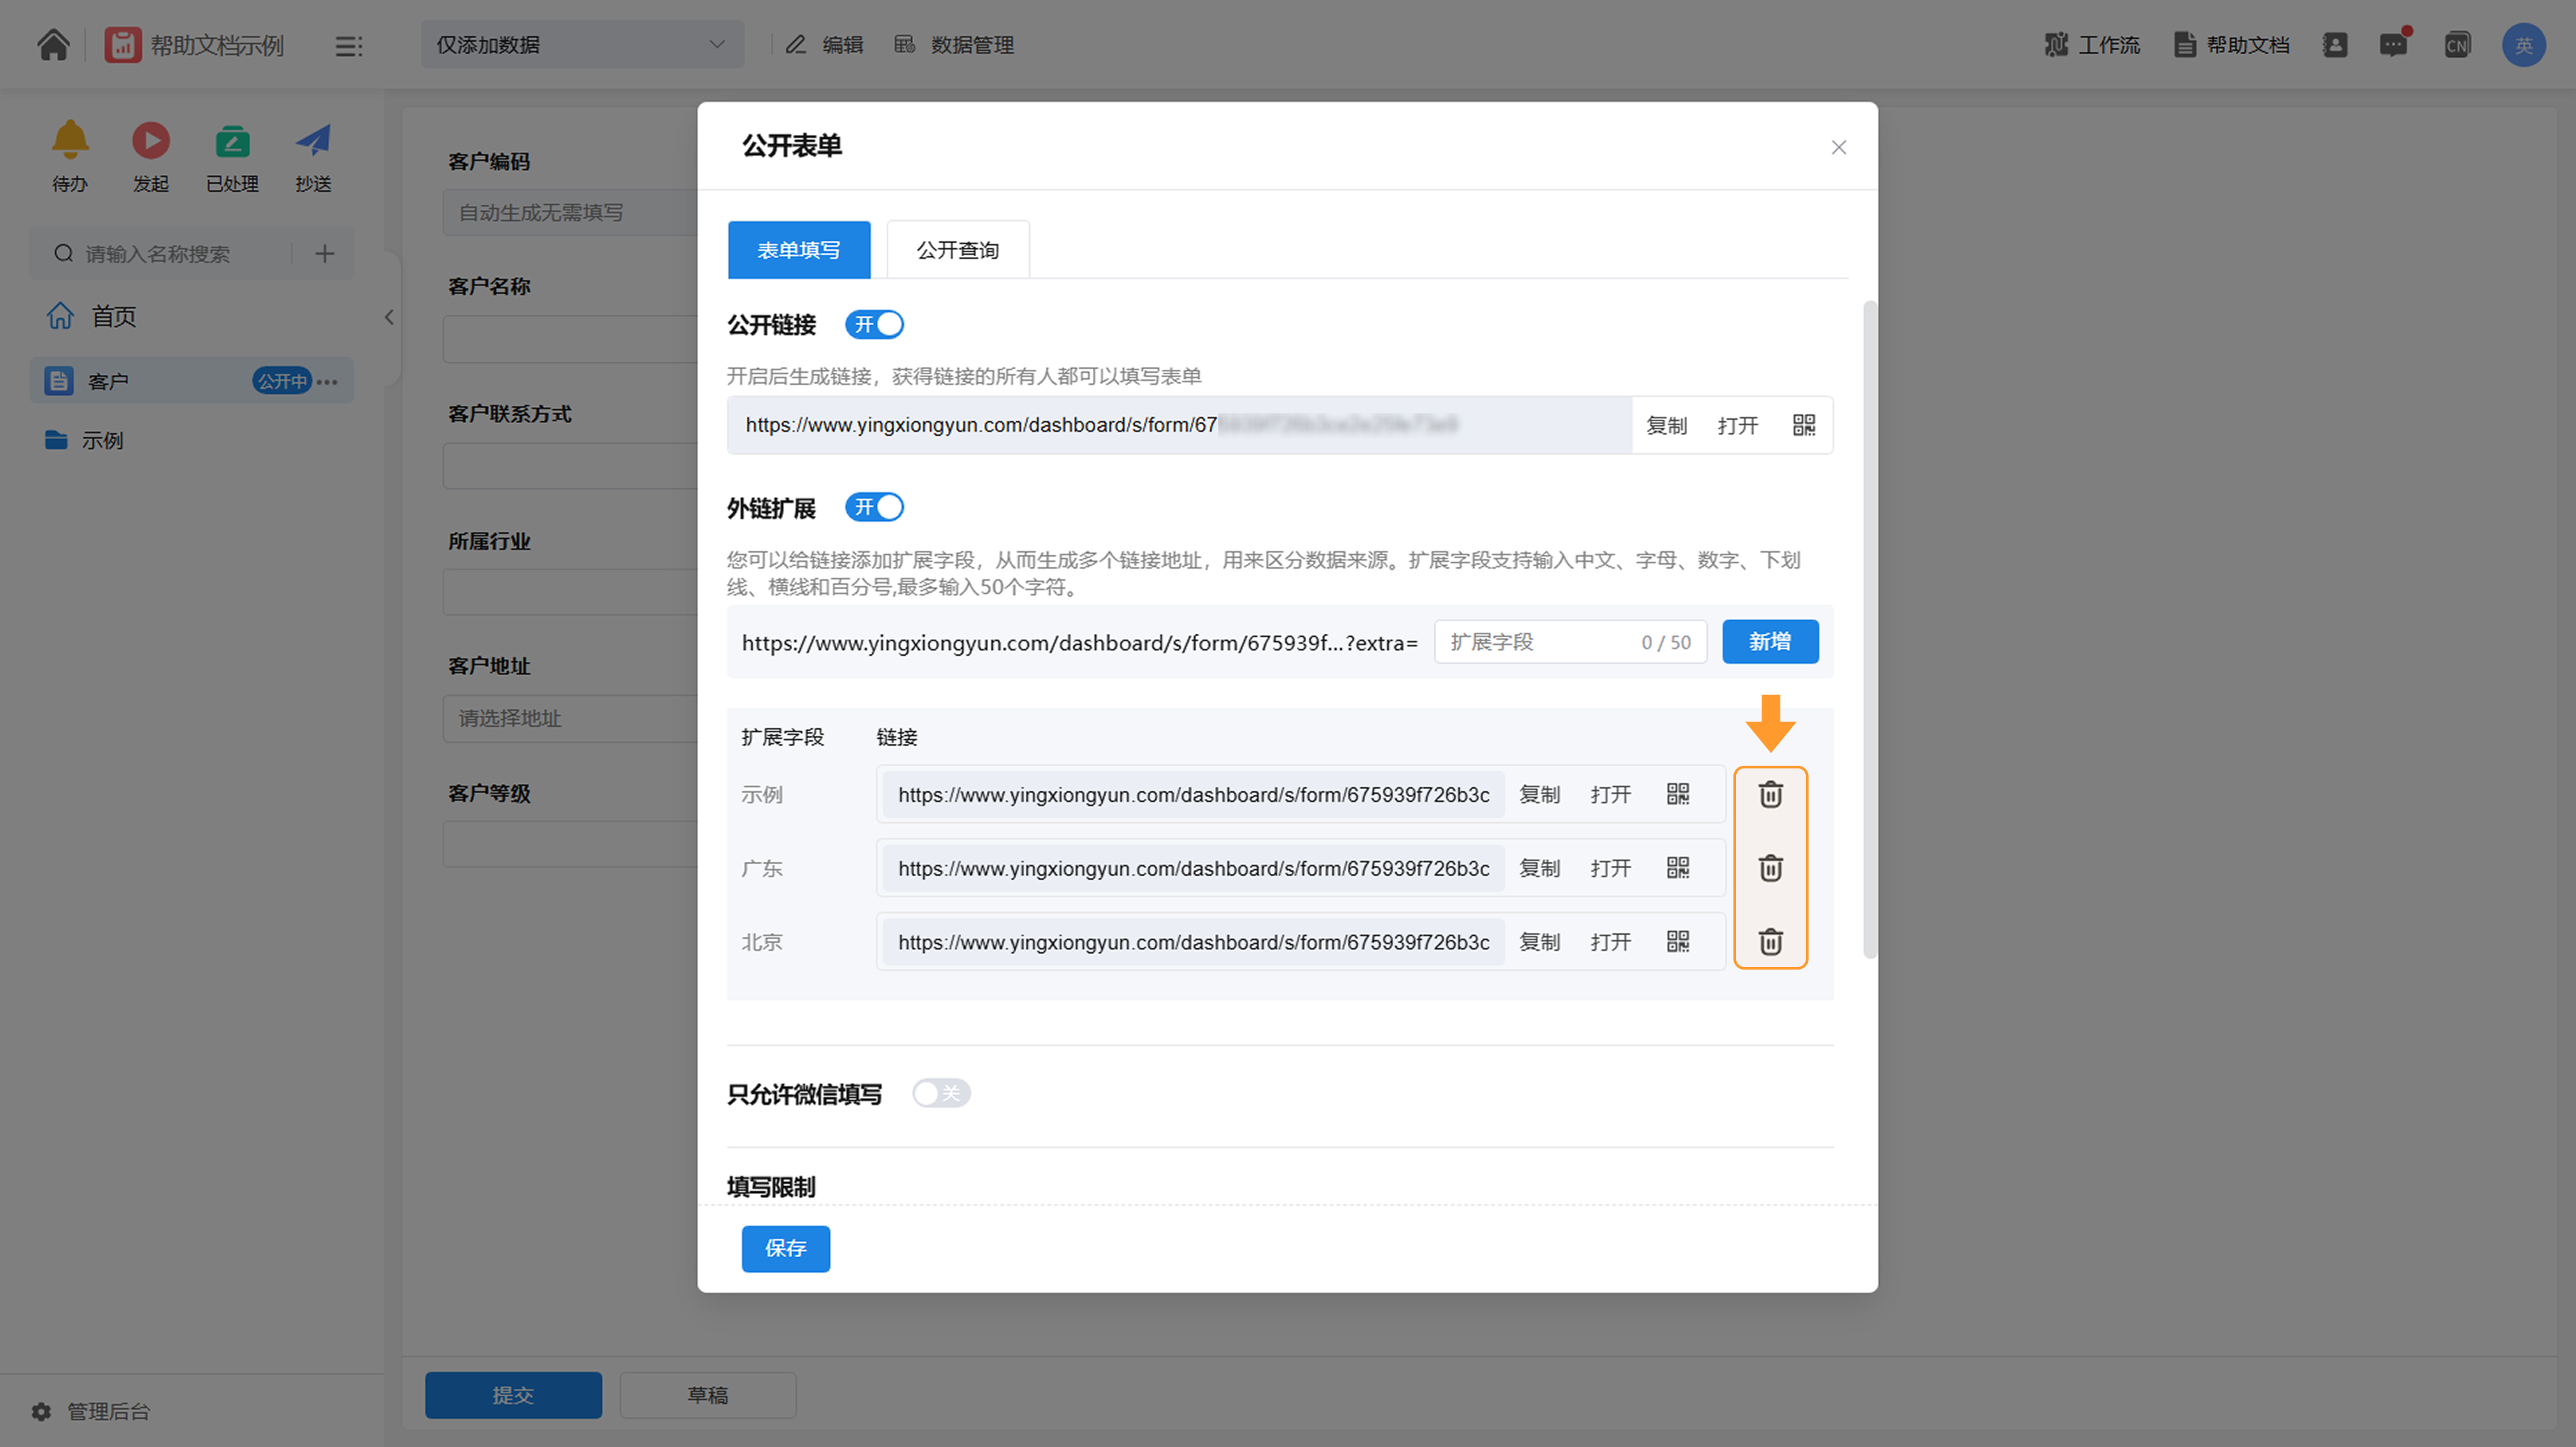Toggle the sidebar menu list icon
2576x1447 pixels.
pyautogui.click(x=348, y=46)
